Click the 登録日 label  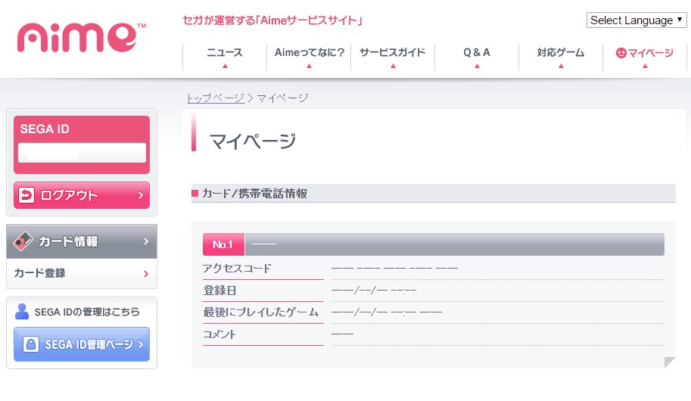[x=220, y=291]
